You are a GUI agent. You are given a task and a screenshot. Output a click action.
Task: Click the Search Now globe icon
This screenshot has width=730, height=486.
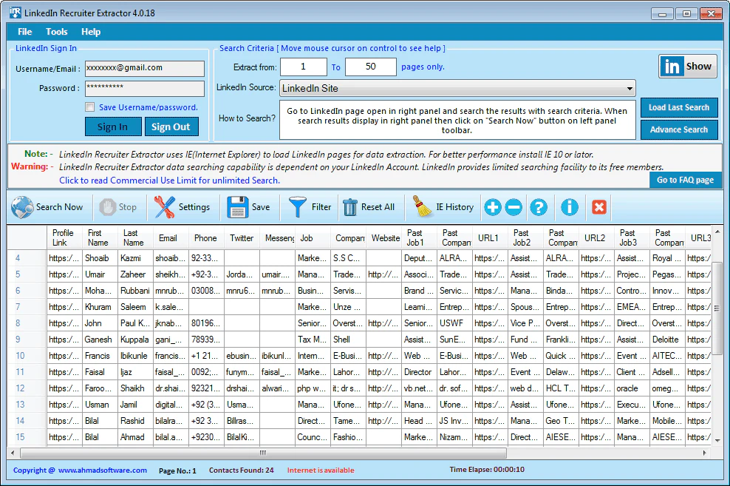click(x=23, y=207)
